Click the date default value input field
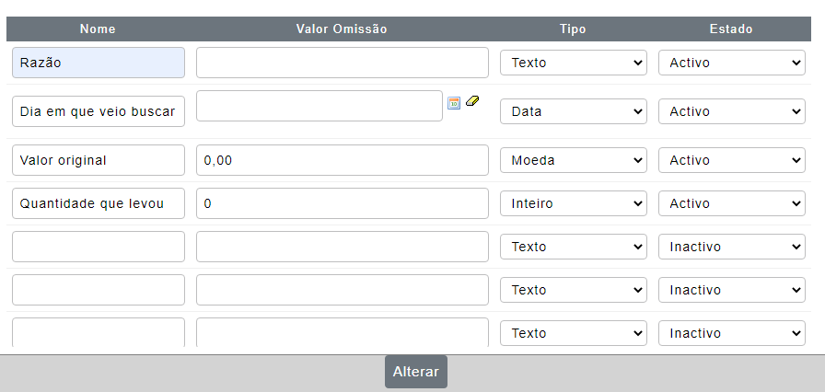 pyautogui.click(x=320, y=106)
